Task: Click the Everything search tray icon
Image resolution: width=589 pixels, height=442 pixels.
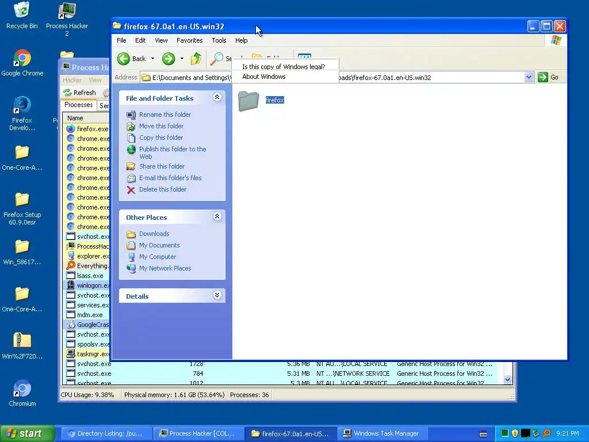Action: (x=546, y=433)
